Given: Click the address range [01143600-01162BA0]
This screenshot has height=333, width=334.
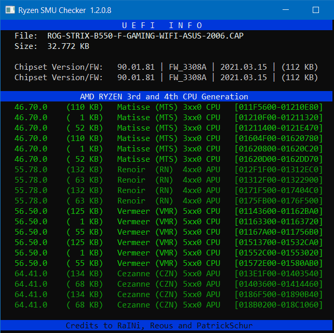Looking at the screenshot, I should tap(278, 211).
